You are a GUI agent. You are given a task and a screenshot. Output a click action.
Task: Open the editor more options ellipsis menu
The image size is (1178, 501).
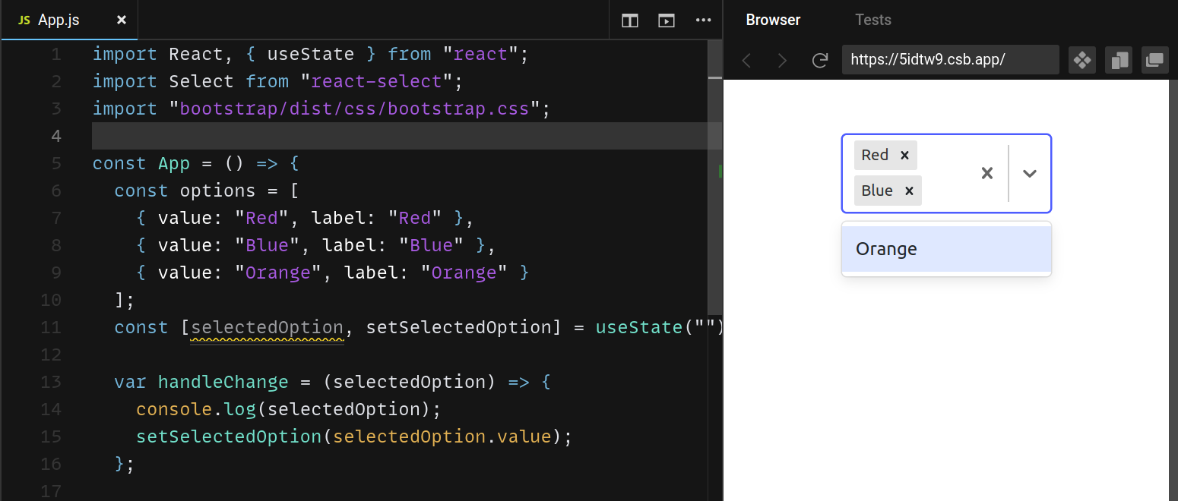pos(703,20)
